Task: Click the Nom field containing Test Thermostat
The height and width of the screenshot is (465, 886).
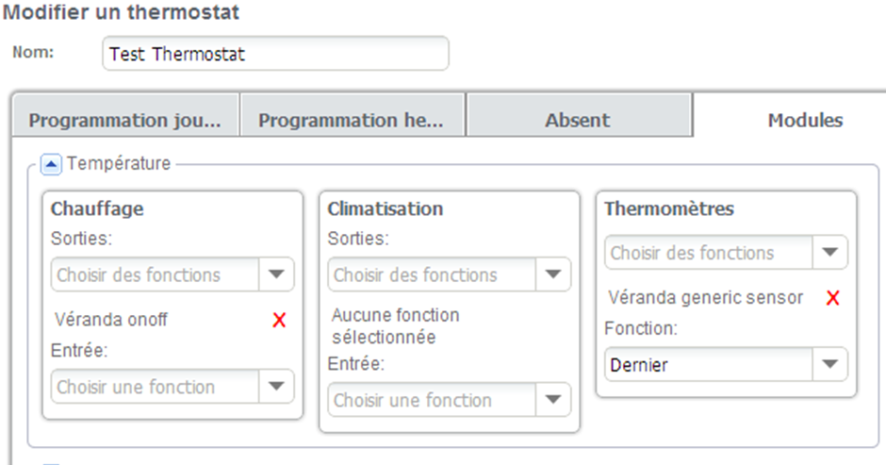Action: tap(274, 54)
